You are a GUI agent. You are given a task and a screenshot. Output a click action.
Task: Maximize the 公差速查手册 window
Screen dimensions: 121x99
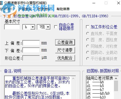coord(106,3)
